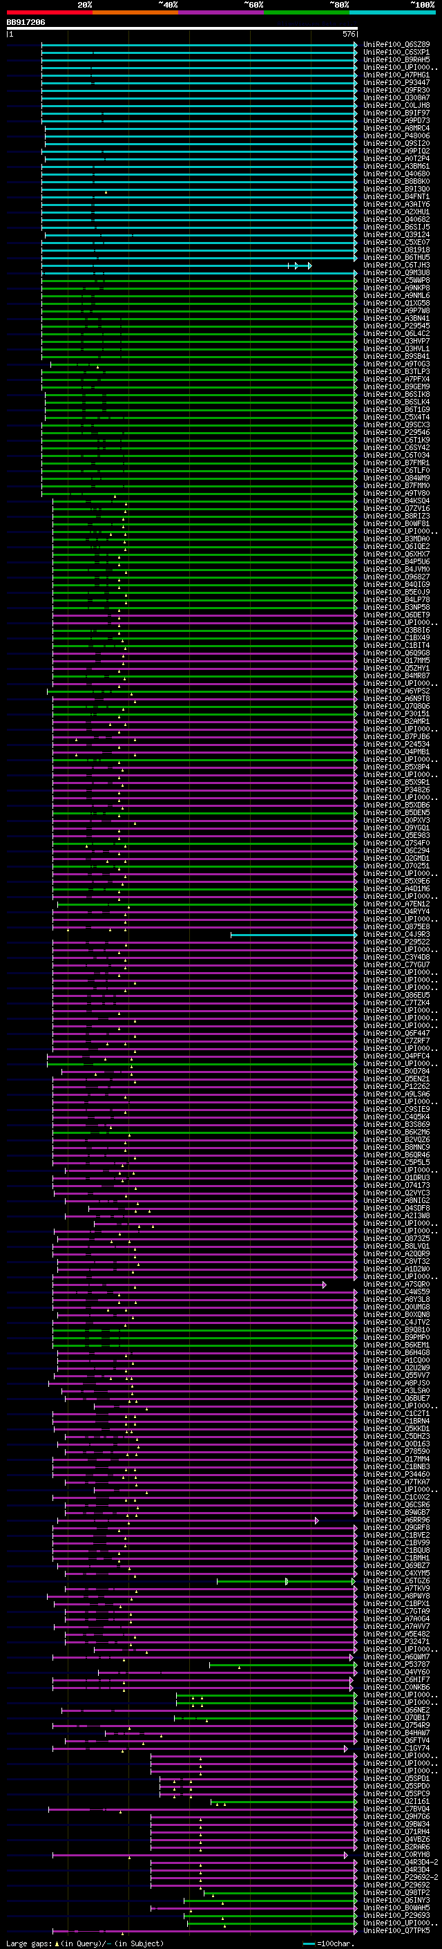The height and width of the screenshot is (1949, 442).
Task: Click the label UniRef100_P12262
Action: tap(396, 1085)
